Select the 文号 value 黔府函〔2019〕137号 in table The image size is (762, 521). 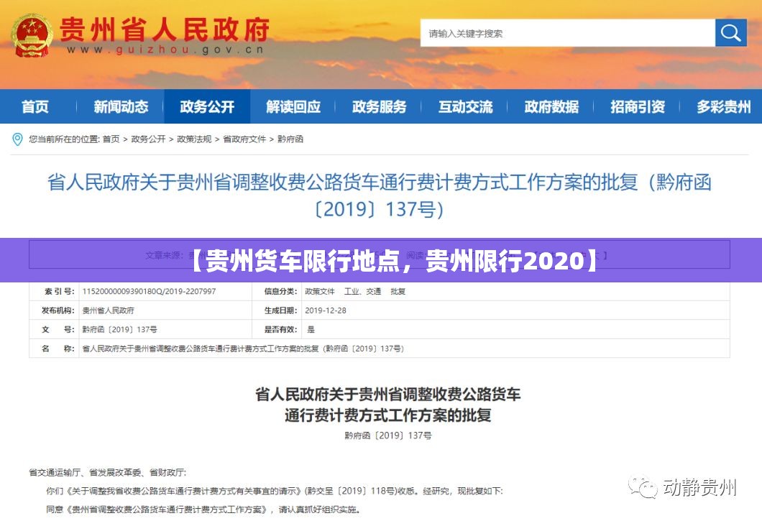click(x=119, y=329)
